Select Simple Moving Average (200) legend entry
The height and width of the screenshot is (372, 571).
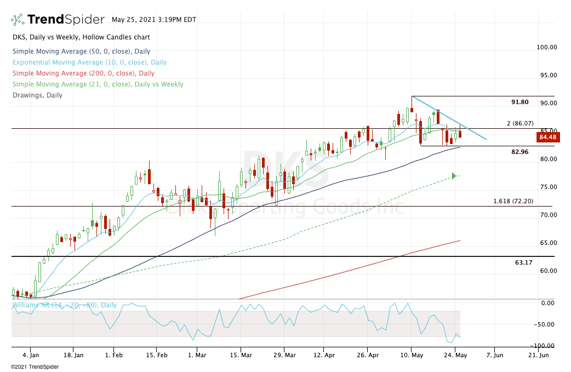click(x=83, y=73)
